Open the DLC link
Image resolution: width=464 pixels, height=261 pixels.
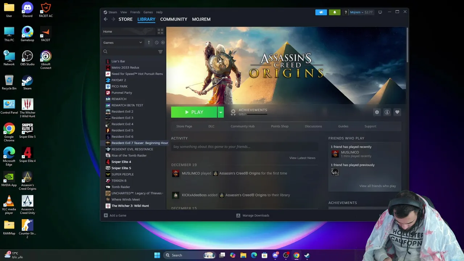211,126
